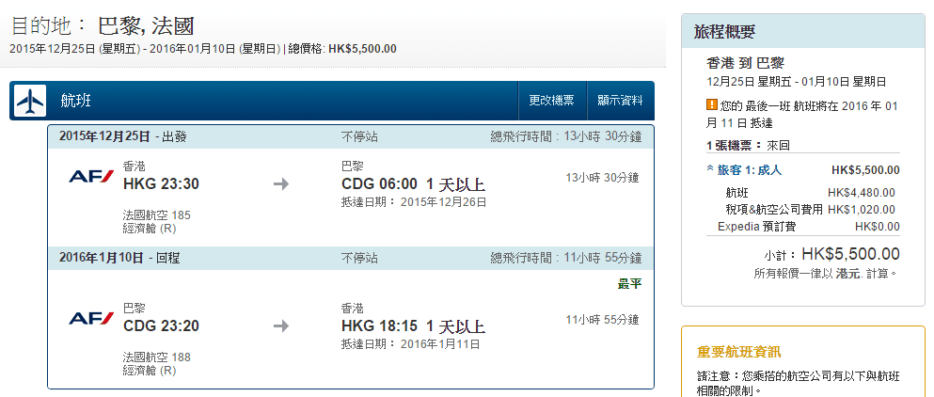
Task: Select the 2016年1月10日 - 回程 header row
Action: [350, 258]
